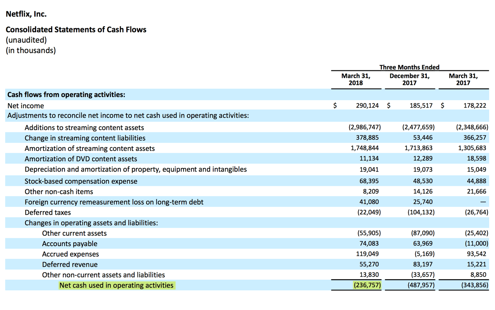Click the 'Netflix, Inc.' title
Image resolution: width=495 pixels, height=310 pixels.
[x=26, y=14]
